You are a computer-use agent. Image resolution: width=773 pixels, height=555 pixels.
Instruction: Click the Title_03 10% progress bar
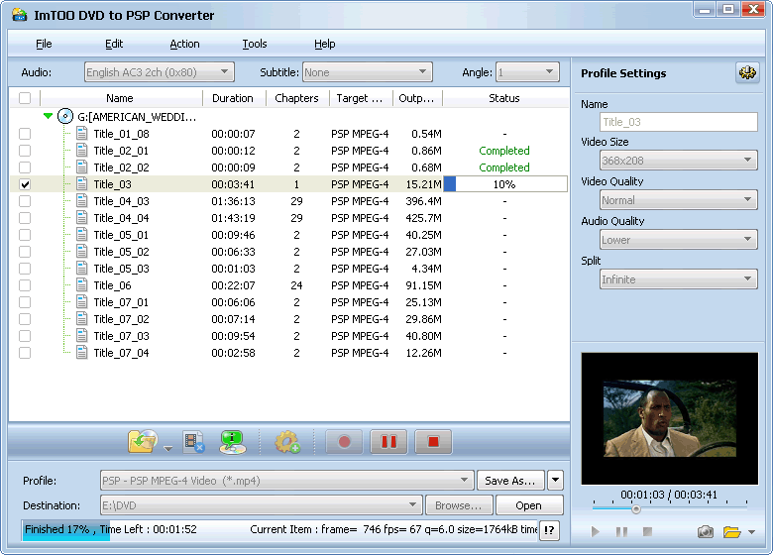pos(505,184)
